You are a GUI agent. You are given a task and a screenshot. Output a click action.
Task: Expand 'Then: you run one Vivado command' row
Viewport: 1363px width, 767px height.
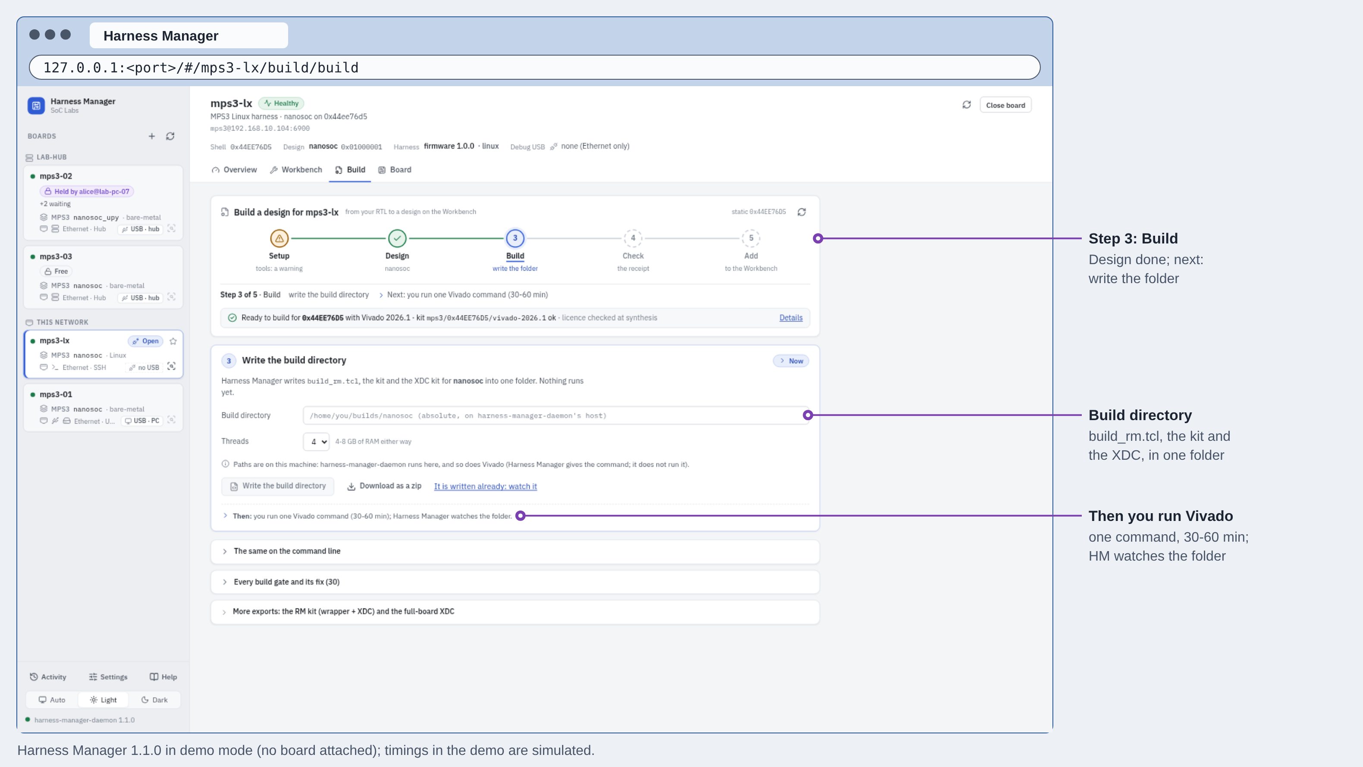[367, 516]
